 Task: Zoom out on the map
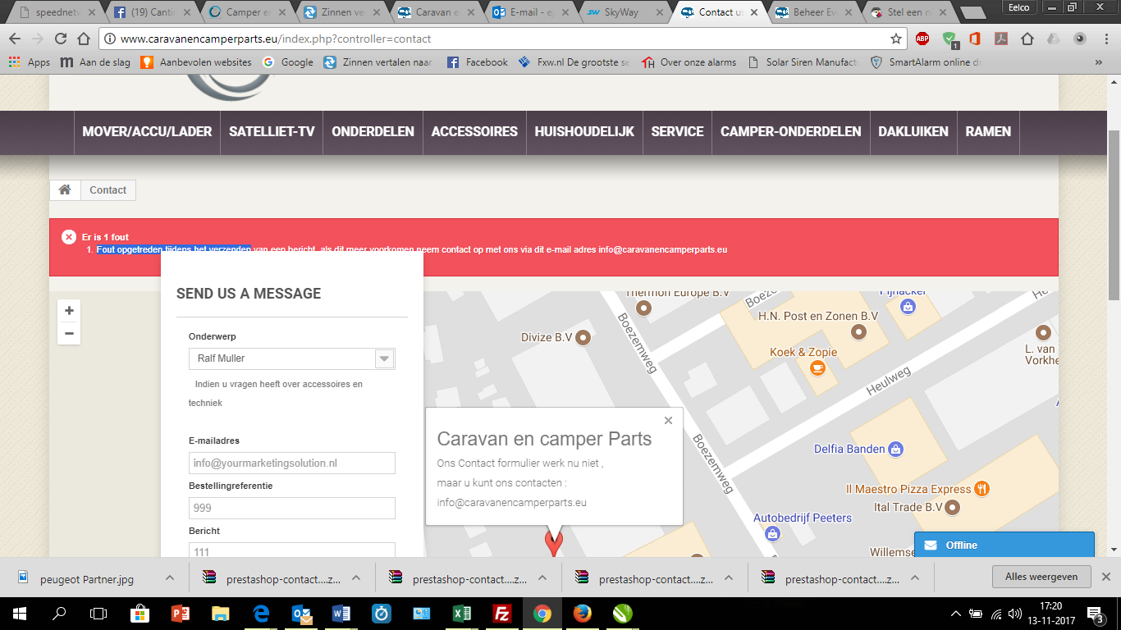(69, 333)
